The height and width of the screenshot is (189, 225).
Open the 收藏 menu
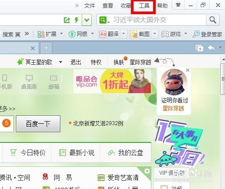coord(126,6)
